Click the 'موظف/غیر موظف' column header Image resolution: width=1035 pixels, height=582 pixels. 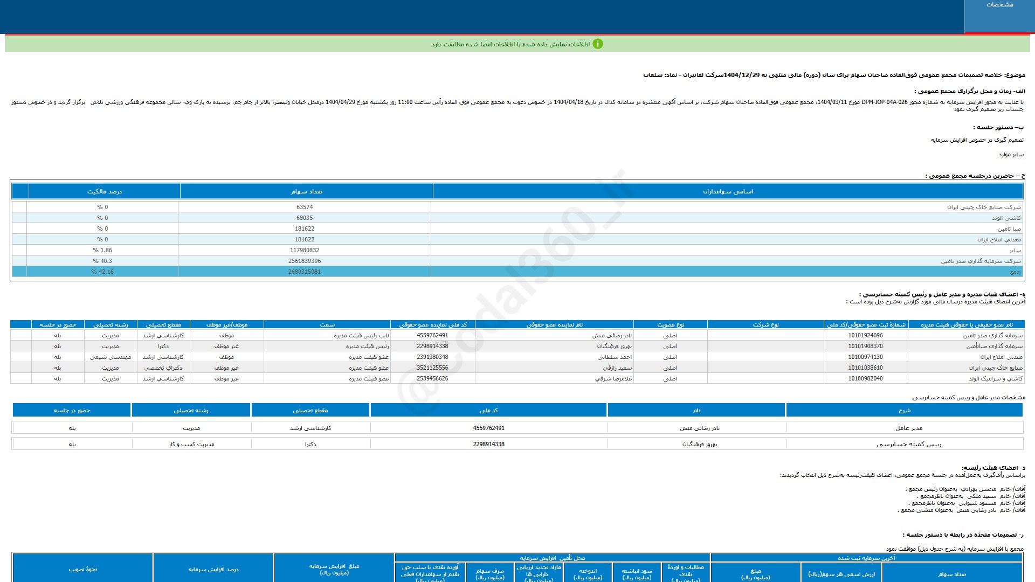(x=226, y=324)
